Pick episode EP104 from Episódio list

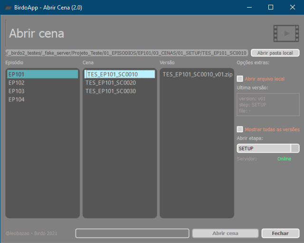(17, 99)
